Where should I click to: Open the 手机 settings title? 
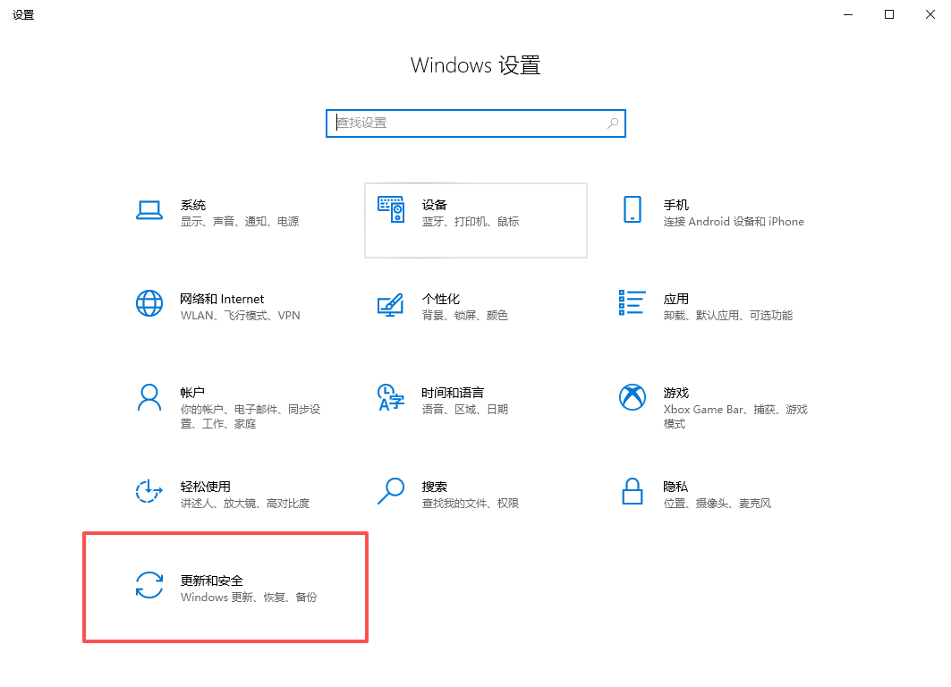coord(675,205)
